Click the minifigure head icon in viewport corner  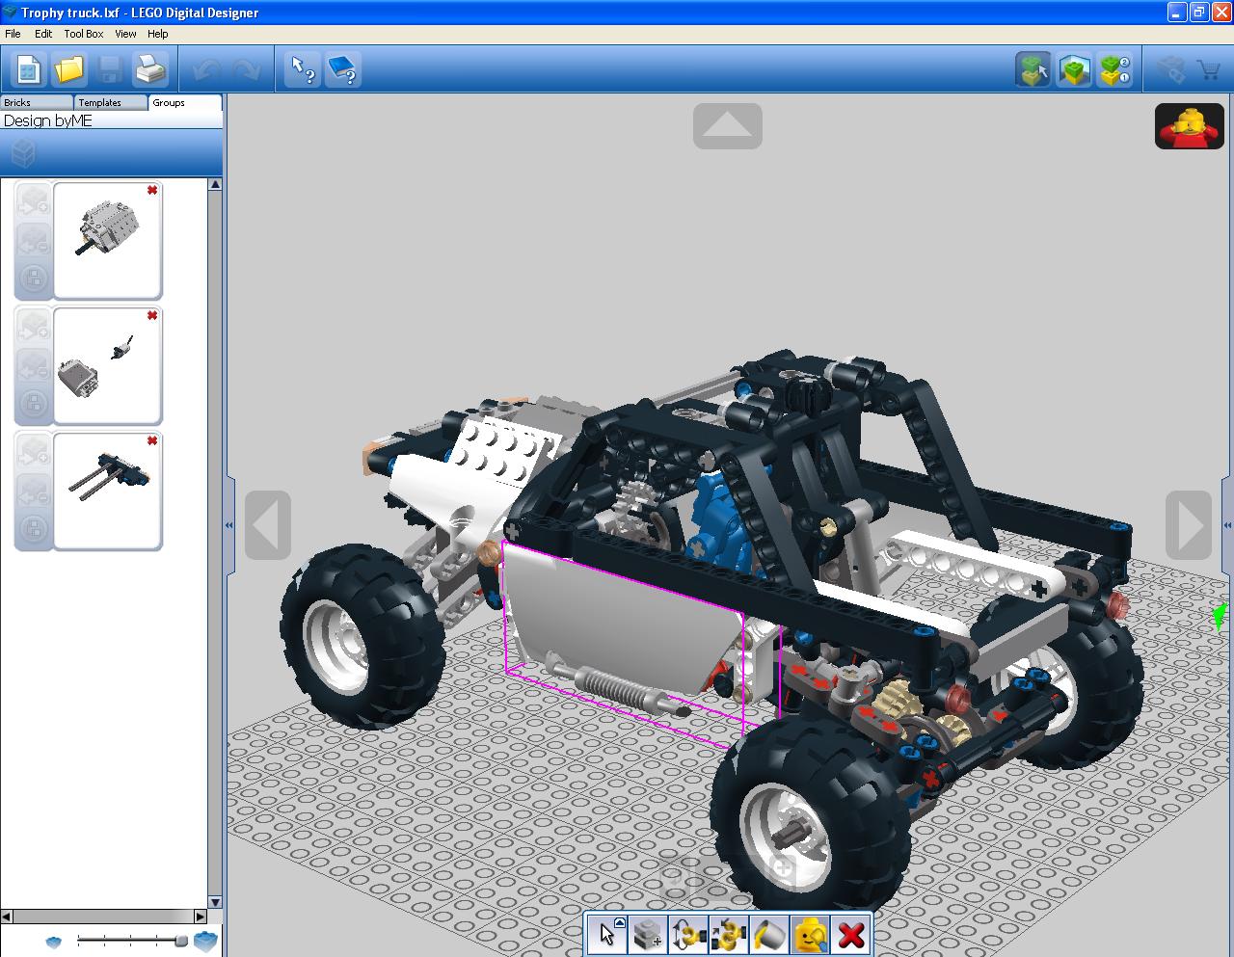click(1189, 126)
